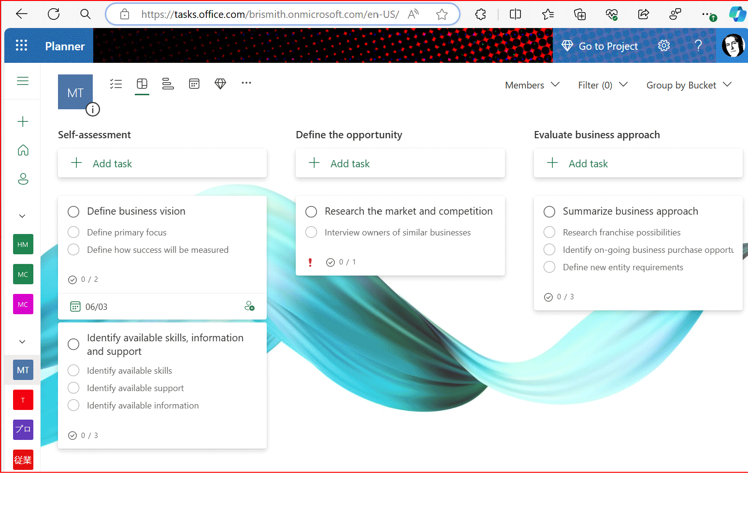Image resolution: width=748 pixels, height=525 pixels.
Task: Open more view options via ellipsis
Action: 246,83
